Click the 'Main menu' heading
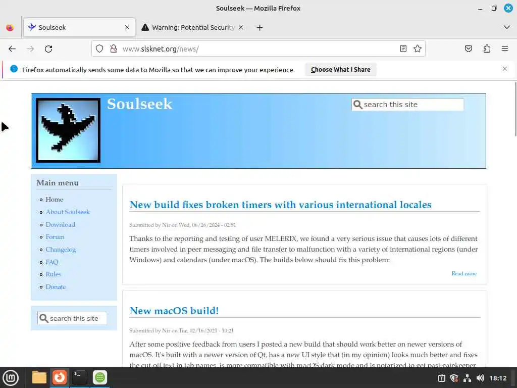The height and width of the screenshot is (388, 517). 58,183
